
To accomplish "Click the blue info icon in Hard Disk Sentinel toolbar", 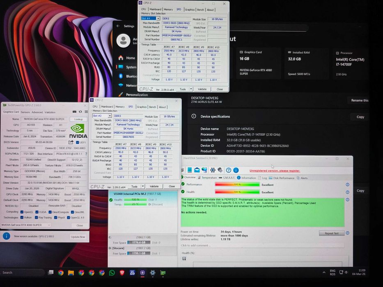I will click(236, 170).
